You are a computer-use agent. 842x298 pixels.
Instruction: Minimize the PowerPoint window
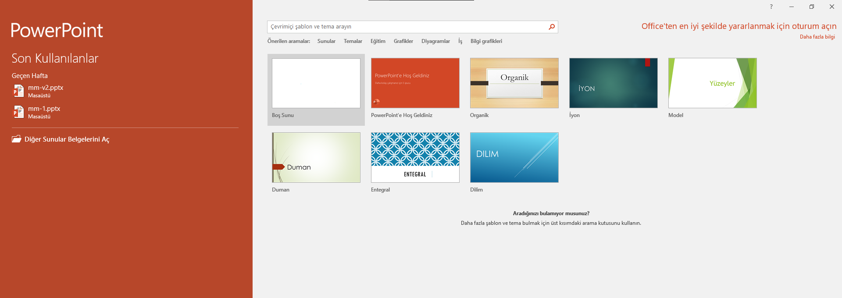tap(792, 7)
